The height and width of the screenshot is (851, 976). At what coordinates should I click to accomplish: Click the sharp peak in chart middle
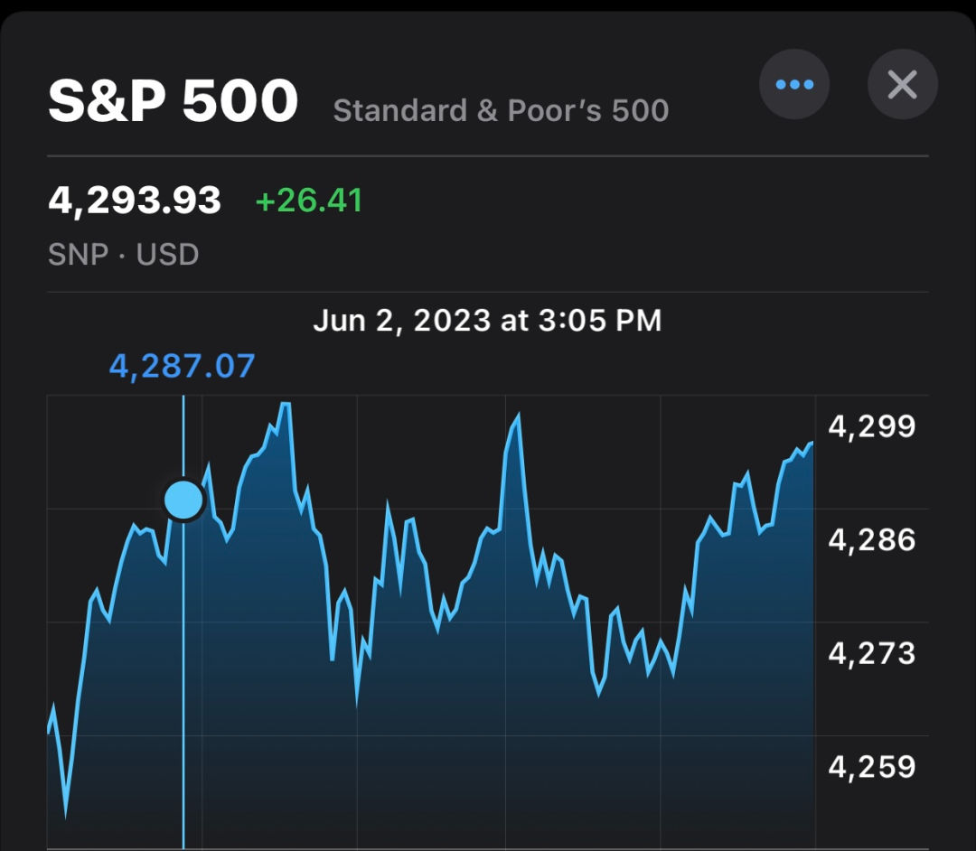click(518, 416)
